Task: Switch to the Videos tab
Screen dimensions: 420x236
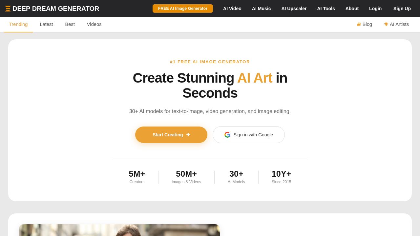Action: (94, 24)
